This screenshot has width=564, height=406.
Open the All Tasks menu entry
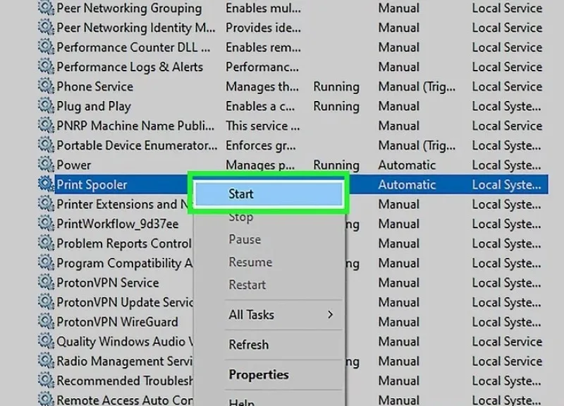pos(252,314)
